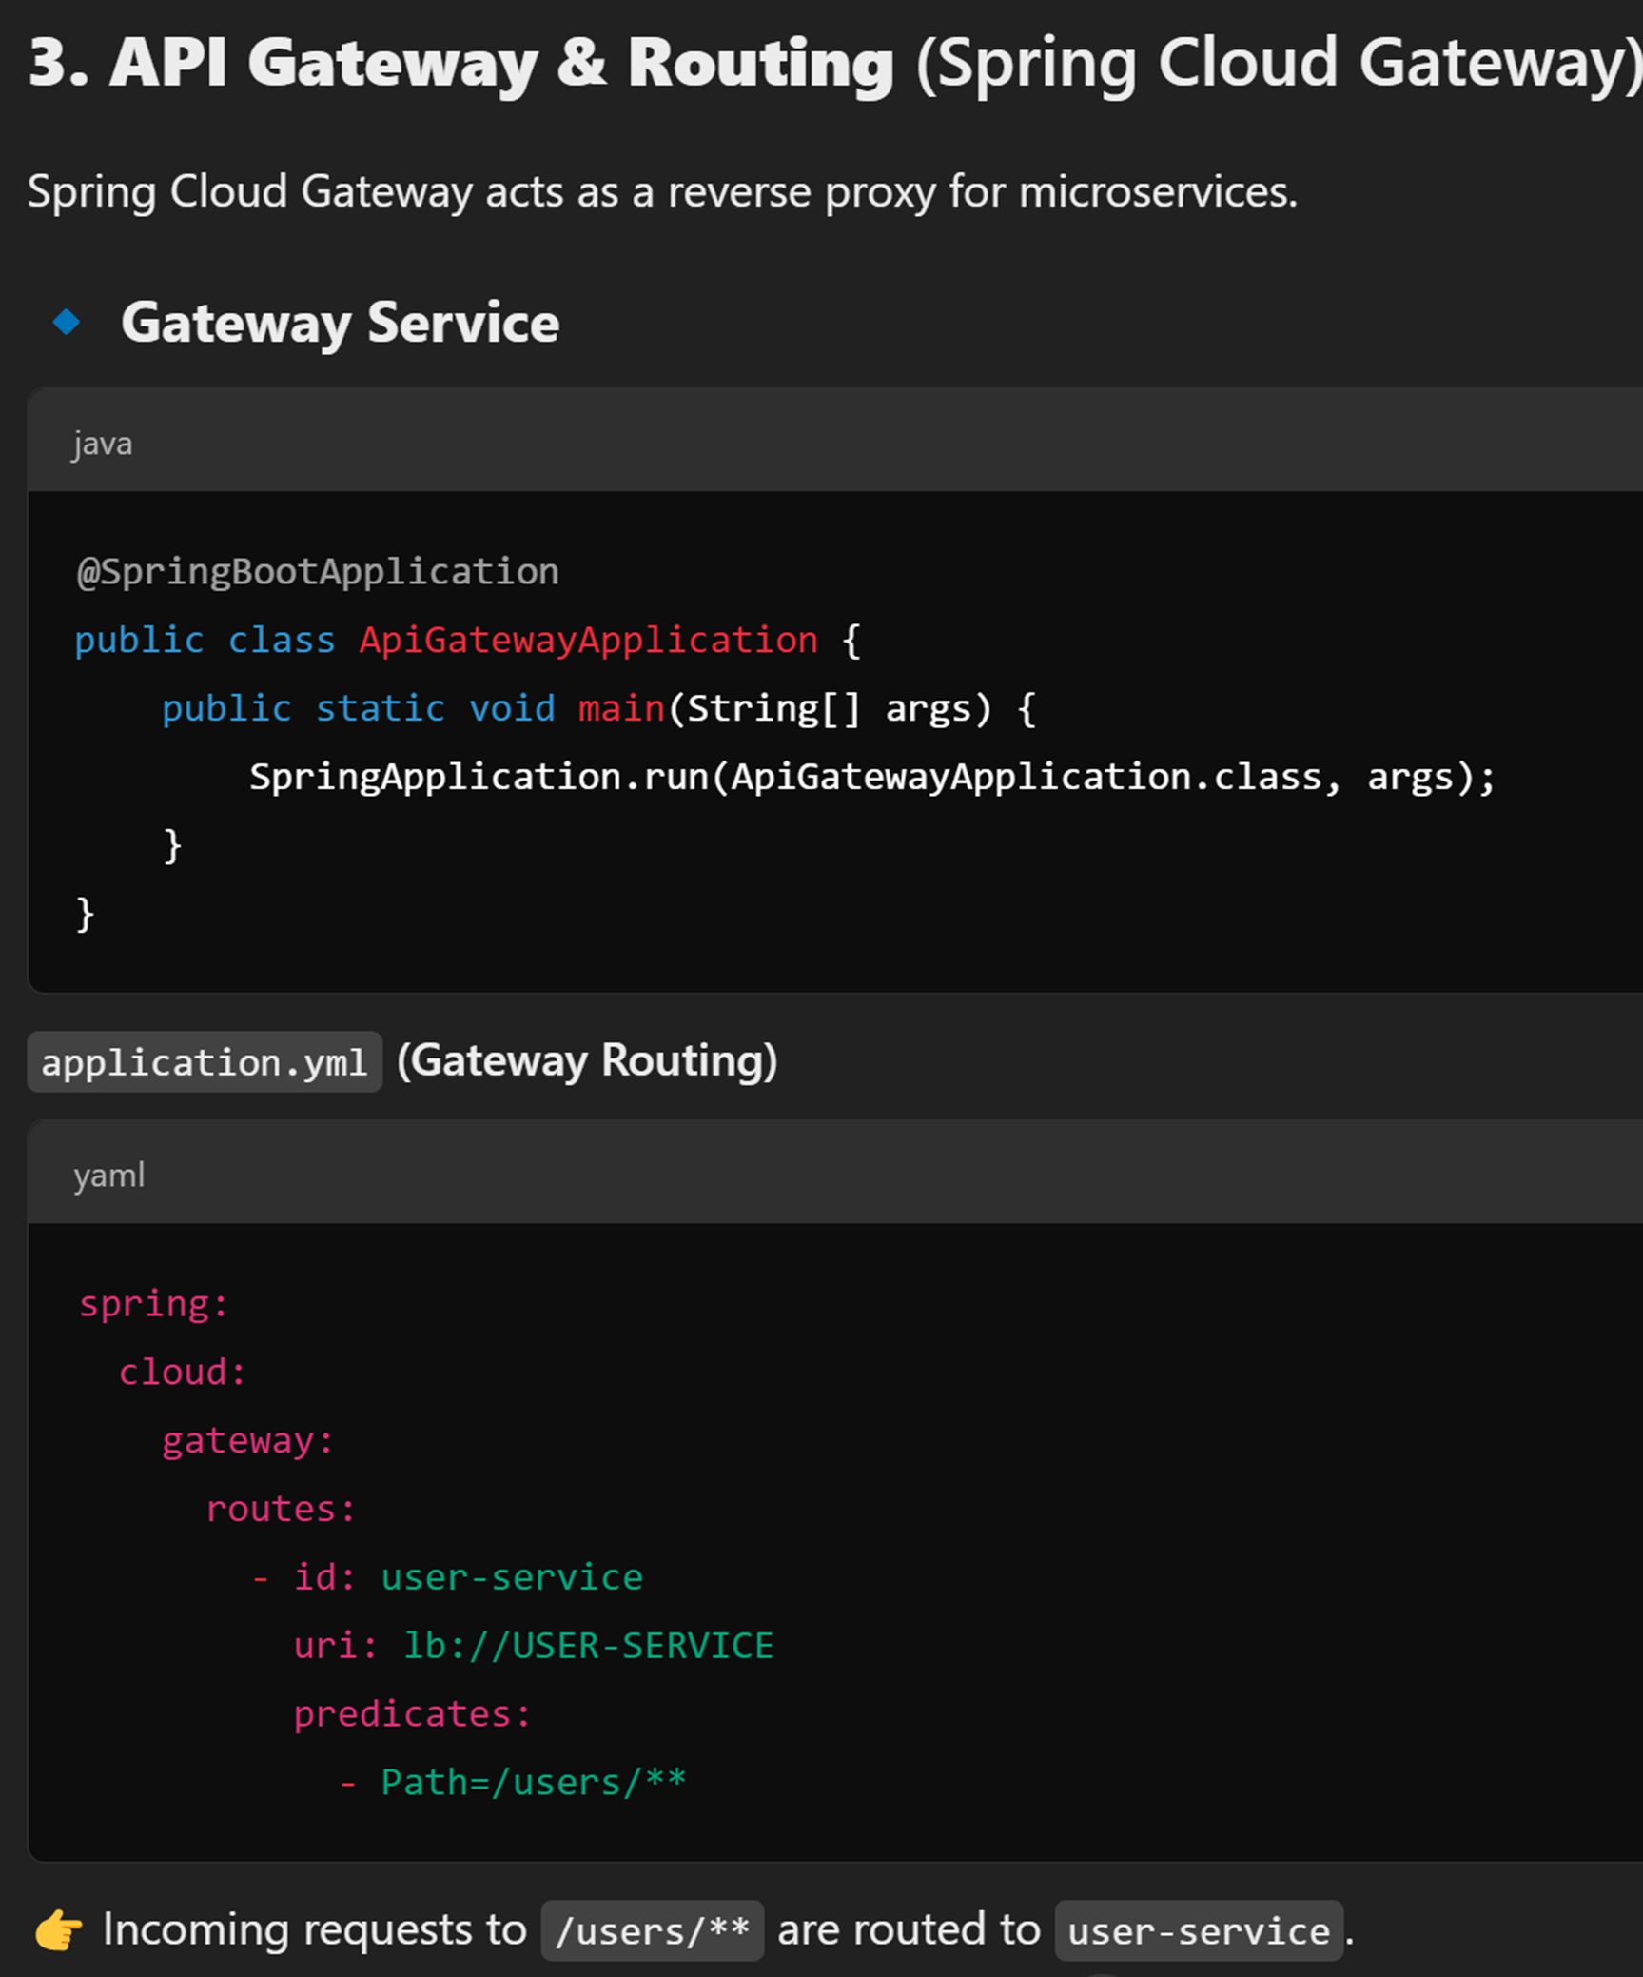1643x1977 pixels.
Task: Click the "Gateway Service" subheading
Action: (x=340, y=324)
